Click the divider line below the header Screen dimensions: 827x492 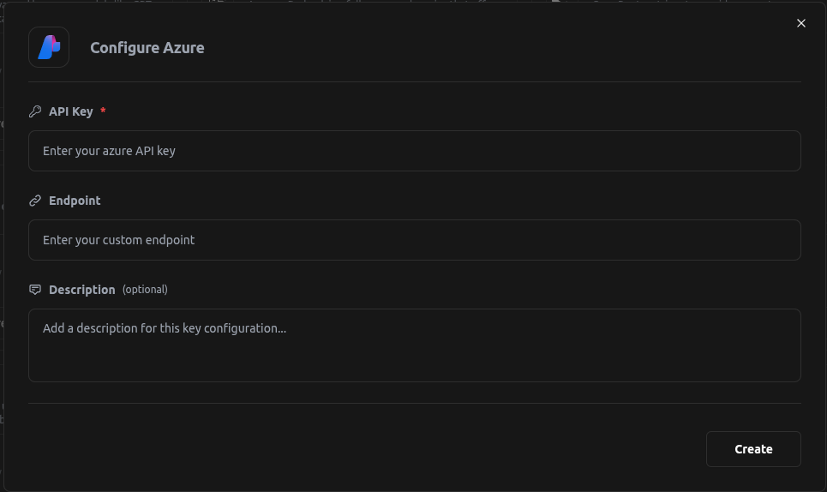click(414, 81)
